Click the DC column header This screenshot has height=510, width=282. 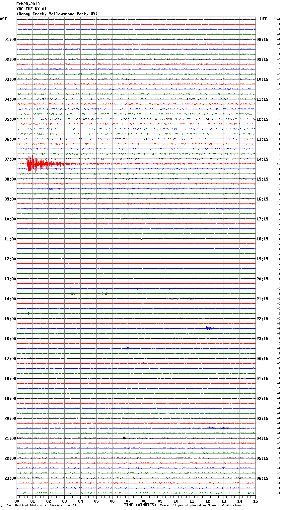click(275, 18)
